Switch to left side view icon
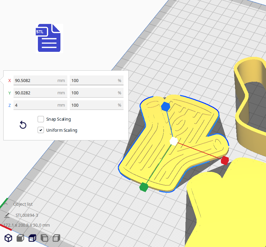The image size is (266, 247). (x=44, y=238)
